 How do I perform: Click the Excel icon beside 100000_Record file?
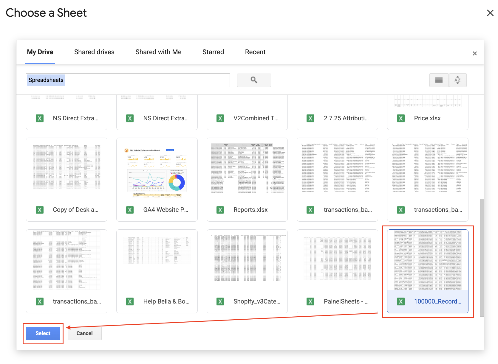[400, 301]
